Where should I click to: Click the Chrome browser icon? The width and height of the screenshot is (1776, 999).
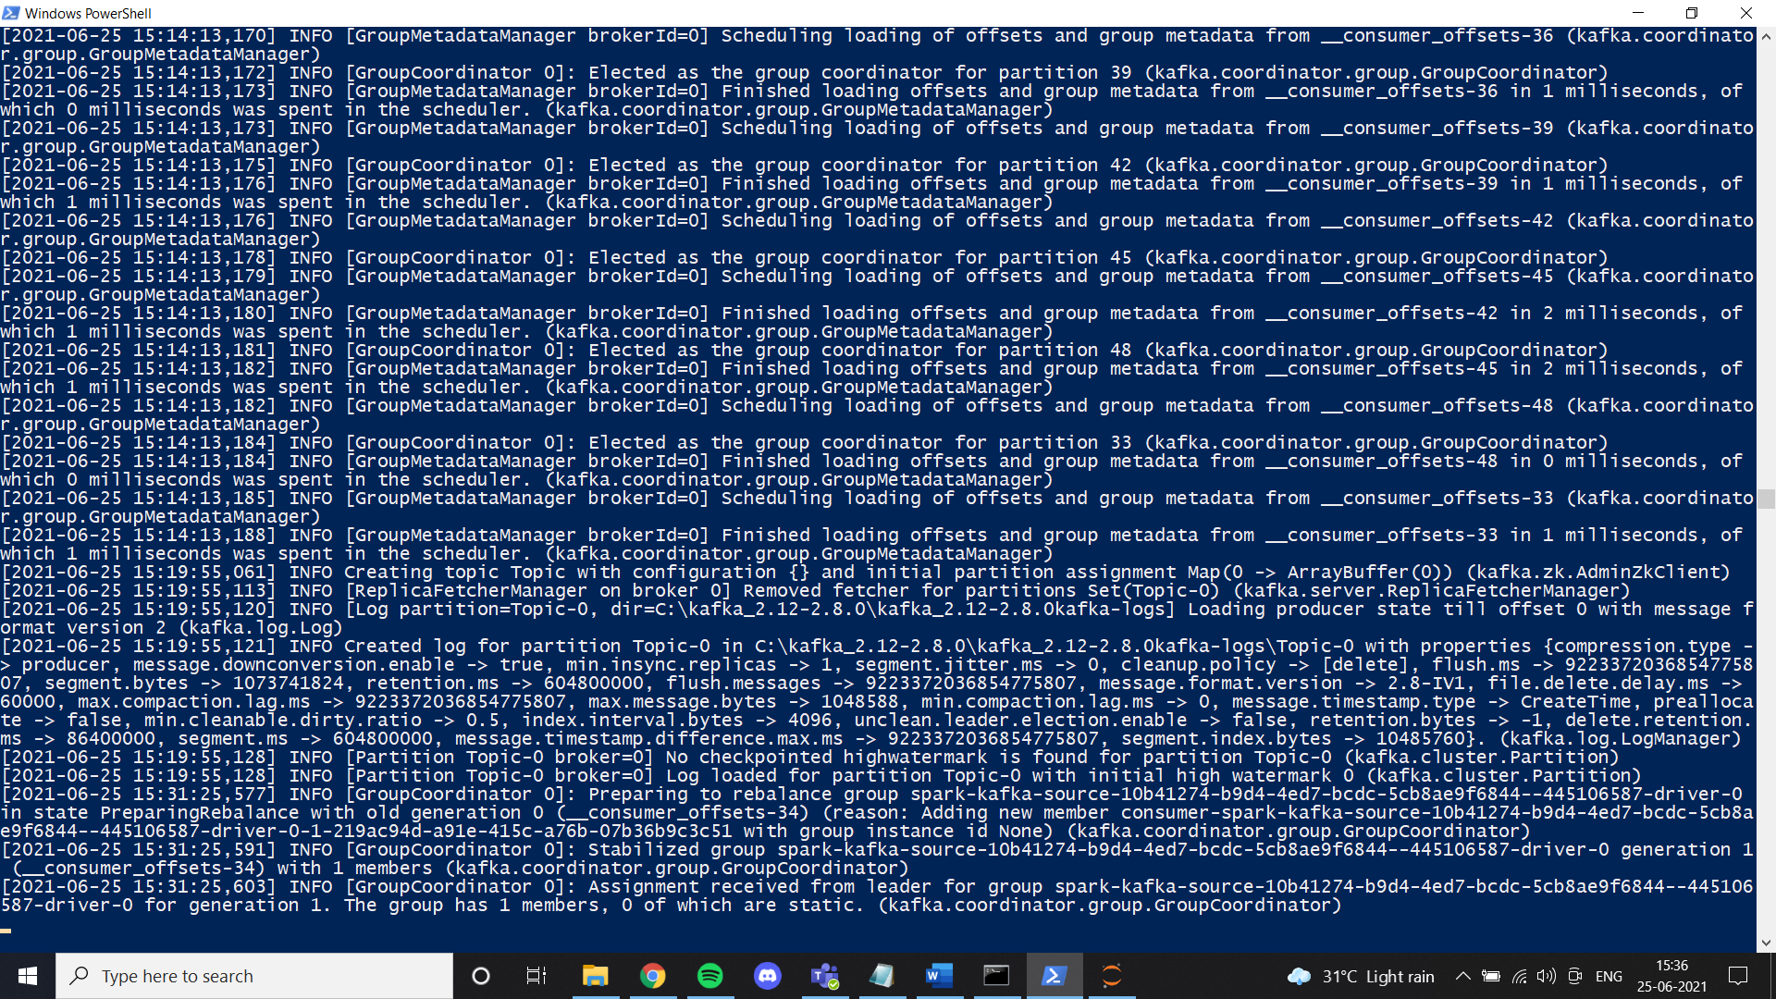pos(652,975)
